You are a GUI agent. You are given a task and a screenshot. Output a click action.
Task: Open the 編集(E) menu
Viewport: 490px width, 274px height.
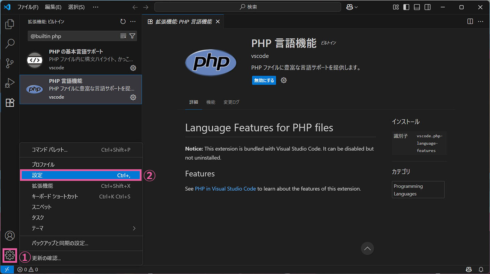[53, 7]
